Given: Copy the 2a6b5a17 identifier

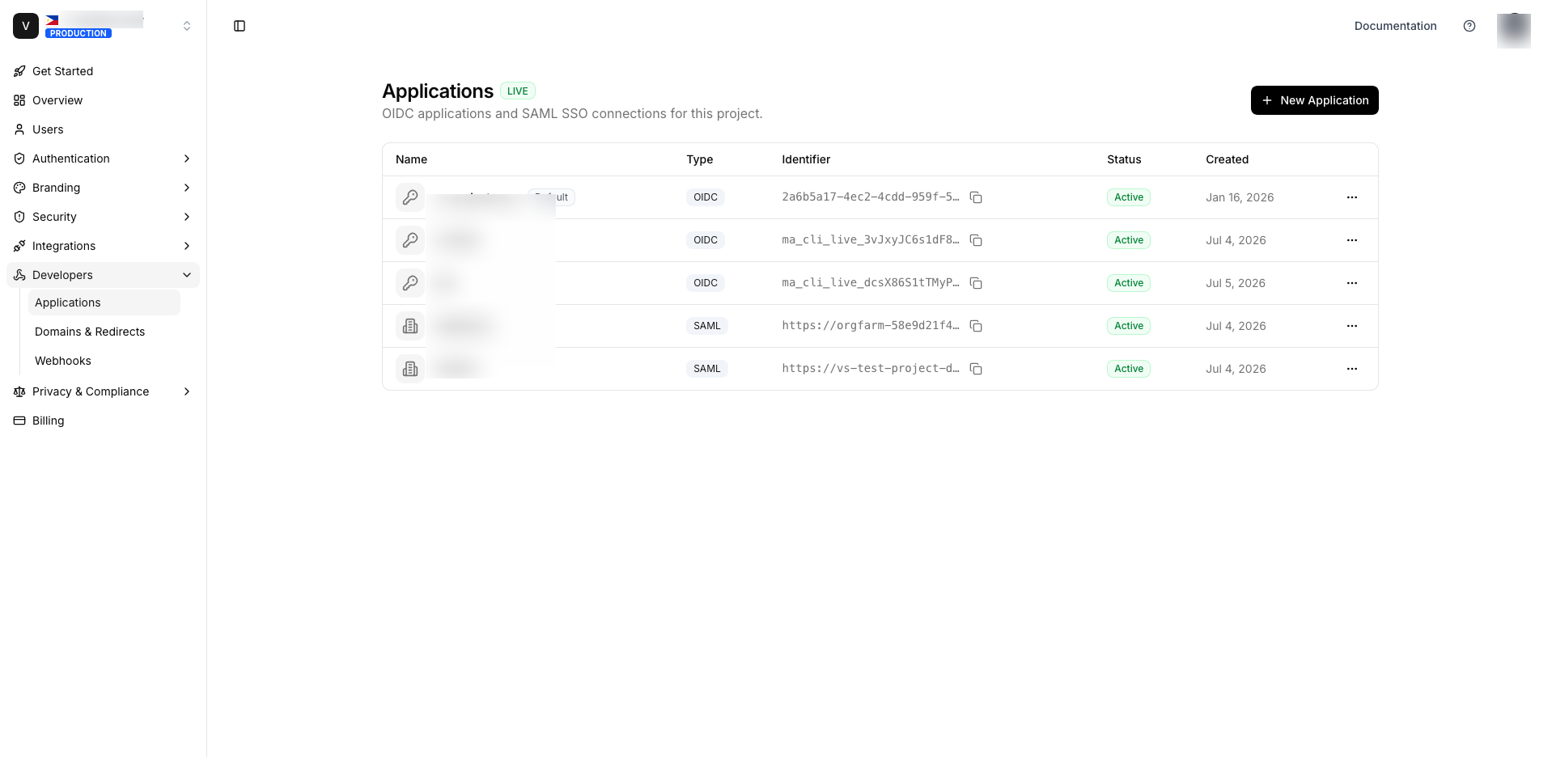Looking at the screenshot, I should [976, 197].
